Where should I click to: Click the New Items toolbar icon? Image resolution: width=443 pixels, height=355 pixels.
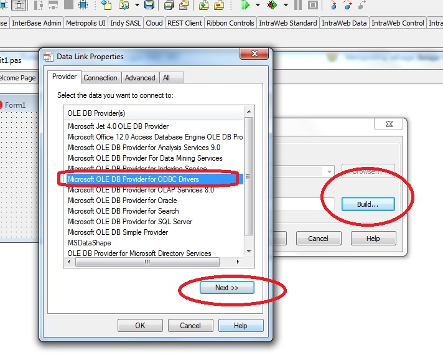106,5
